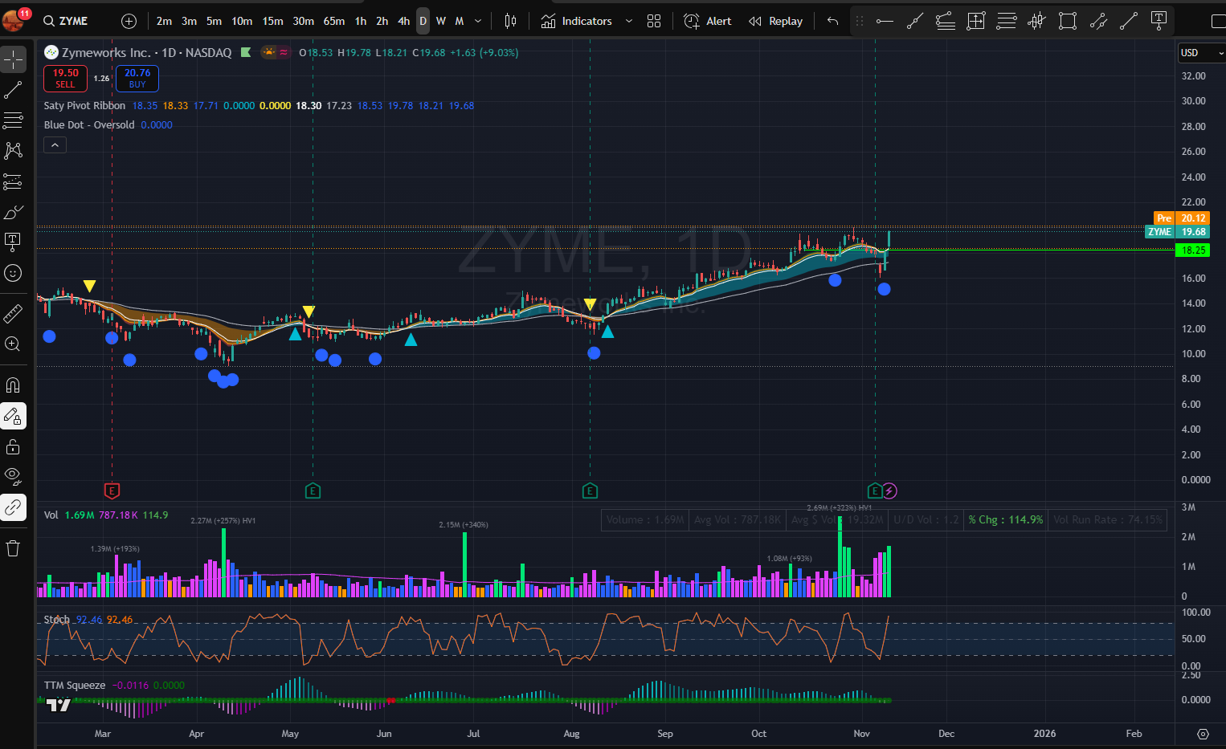Screen dimensions: 1226x749
Task: Toggle drawings sync link icon
Action: coord(14,507)
